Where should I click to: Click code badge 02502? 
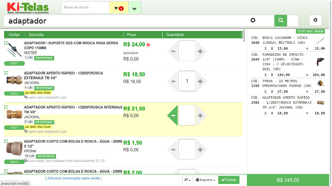[x=15, y=93]
